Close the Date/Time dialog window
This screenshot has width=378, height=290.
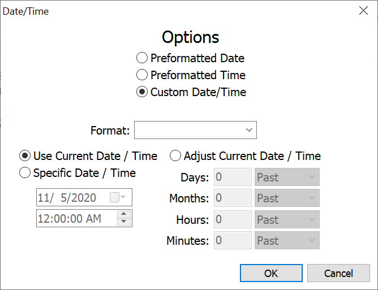[x=363, y=11]
